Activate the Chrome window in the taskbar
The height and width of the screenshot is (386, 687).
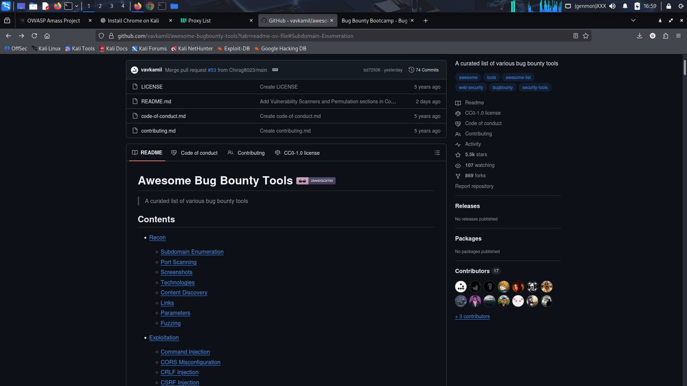(x=150, y=6)
